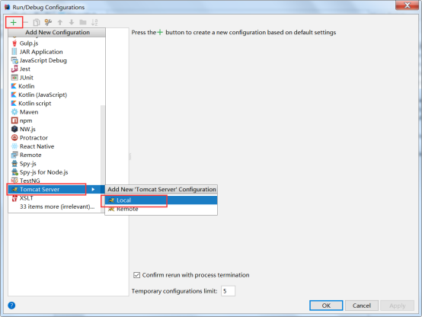Click the JUnit icon
This screenshot has width=422, height=317.
(x=14, y=78)
